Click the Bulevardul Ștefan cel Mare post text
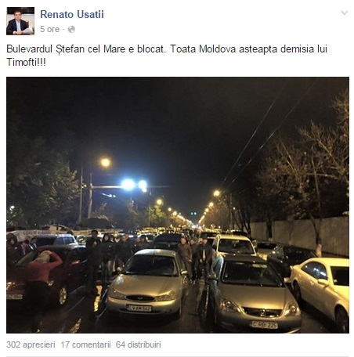The height and width of the screenshot is (357, 354). (167, 56)
